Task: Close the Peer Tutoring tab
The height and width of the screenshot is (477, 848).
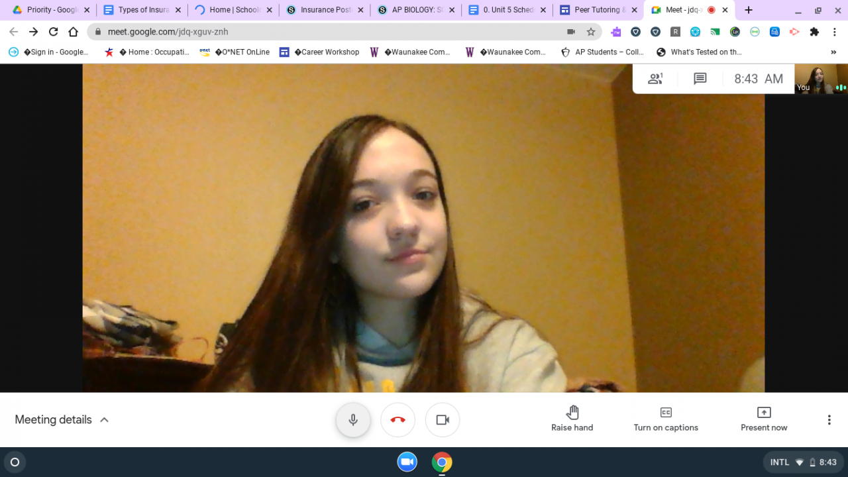Action: [x=634, y=10]
